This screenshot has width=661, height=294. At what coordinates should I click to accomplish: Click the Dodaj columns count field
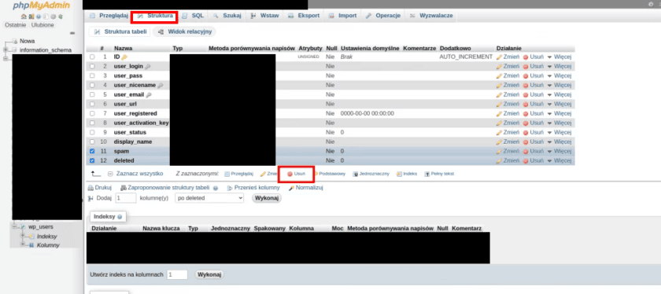point(126,198)
